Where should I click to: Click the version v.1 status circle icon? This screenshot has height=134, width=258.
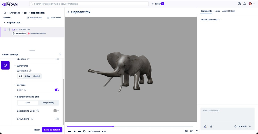tap(5, 29)
